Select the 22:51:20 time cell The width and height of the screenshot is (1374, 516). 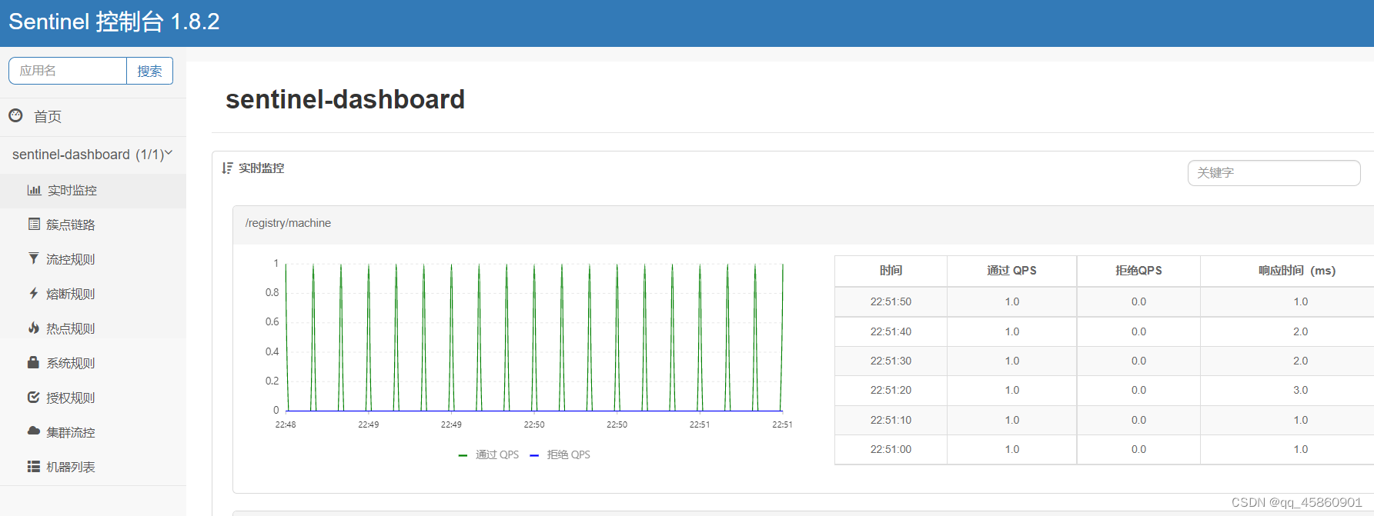pos(891,390)
